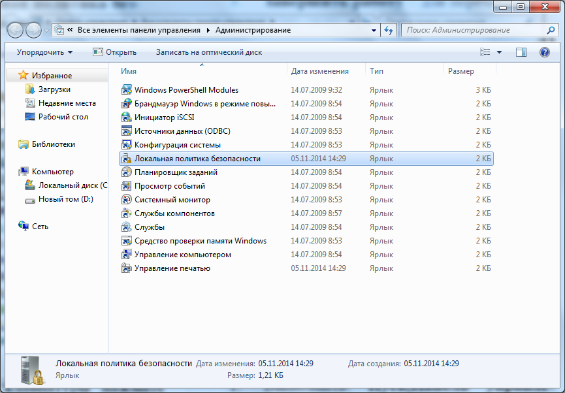Click the Загрузки folder icon
565x393 pixels.
pyautogui.click(x=30, y=89)
